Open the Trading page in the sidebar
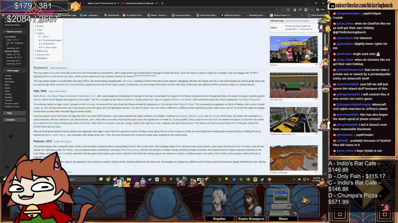The width and height of the screenshot is (398, 223). (8, 76)
